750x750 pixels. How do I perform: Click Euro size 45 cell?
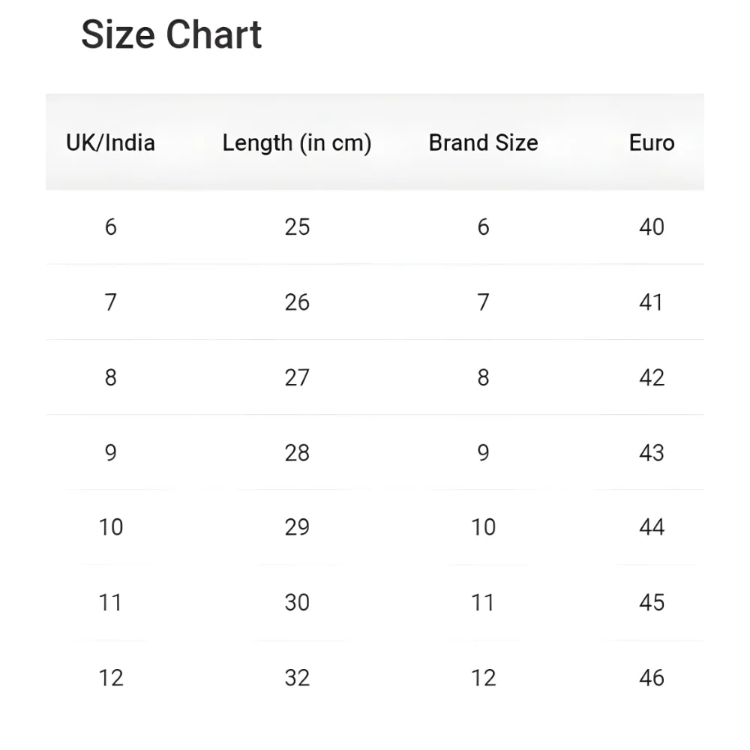[651, 602]
